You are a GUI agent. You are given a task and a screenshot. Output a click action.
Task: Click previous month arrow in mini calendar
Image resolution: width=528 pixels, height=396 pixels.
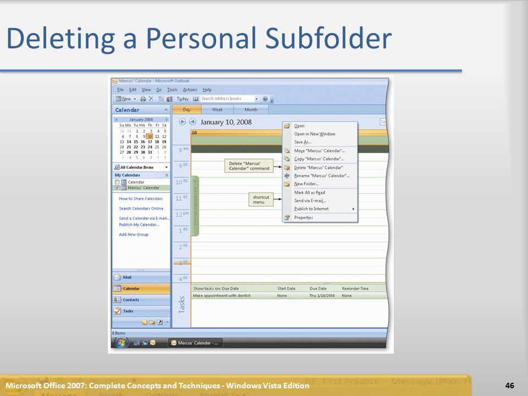click(x=116, y=119)
